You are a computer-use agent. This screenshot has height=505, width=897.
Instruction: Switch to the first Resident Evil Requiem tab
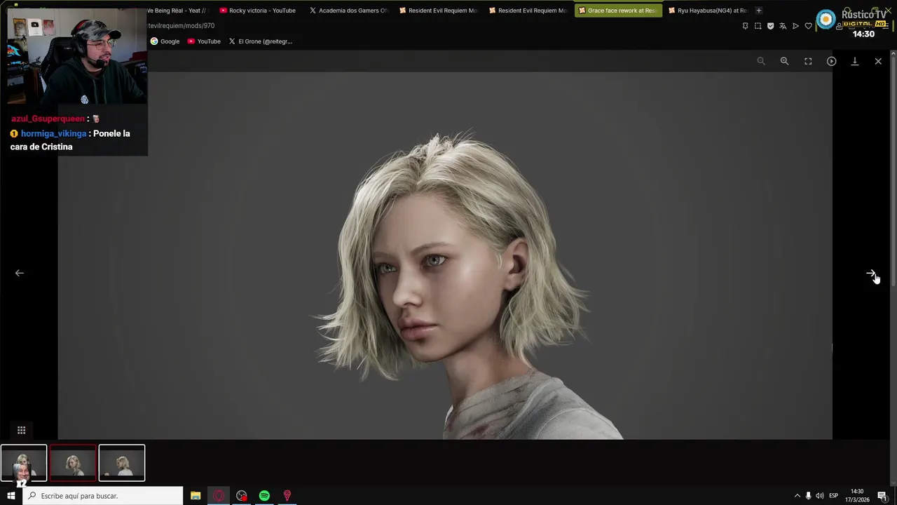pyautogui.click(x=438, y=11)
